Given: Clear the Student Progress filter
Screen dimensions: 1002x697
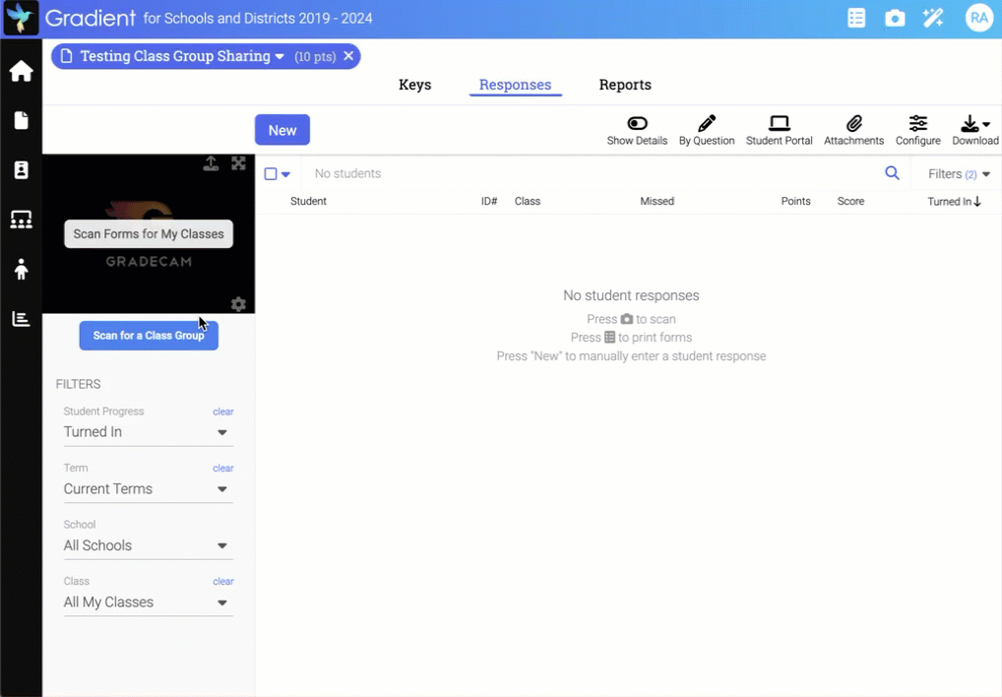Looking at the screenshot, I should 223,412.
